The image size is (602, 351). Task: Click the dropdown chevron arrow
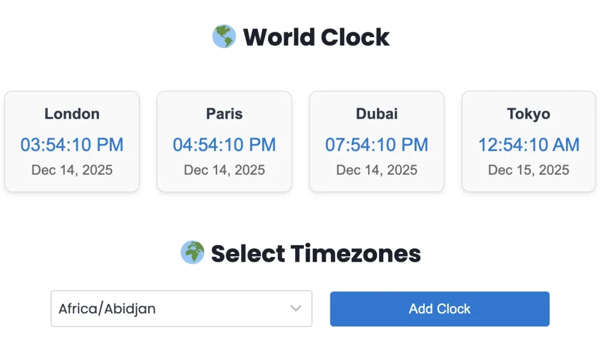click(295, 309)
